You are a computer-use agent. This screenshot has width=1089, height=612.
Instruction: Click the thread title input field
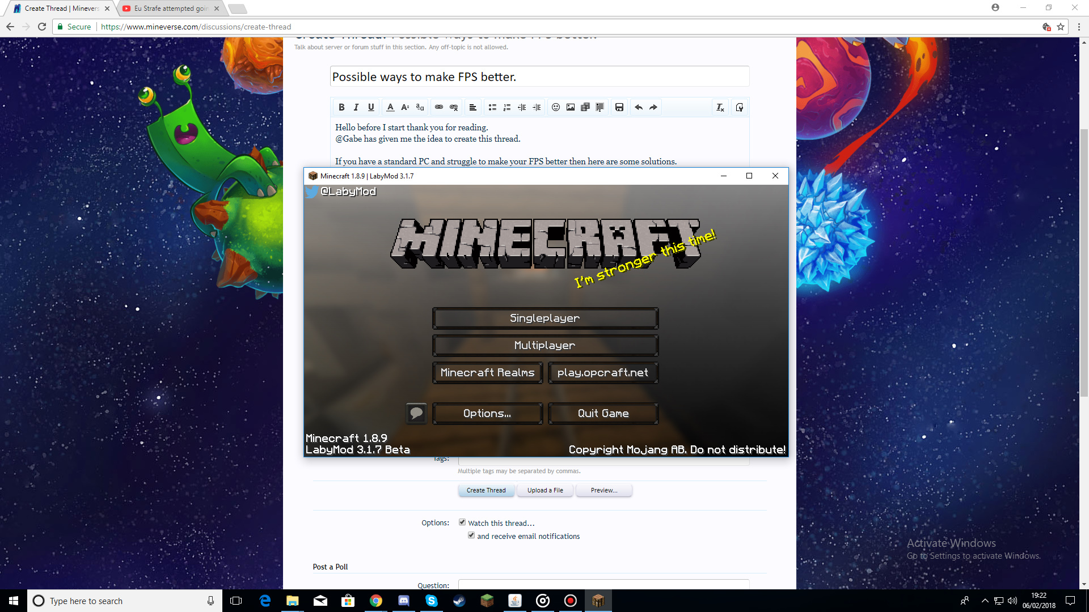click(539, 76)
